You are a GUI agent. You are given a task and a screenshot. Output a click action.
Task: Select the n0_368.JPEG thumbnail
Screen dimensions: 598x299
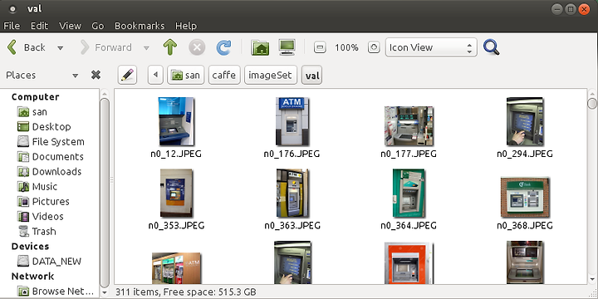(525, 197)
